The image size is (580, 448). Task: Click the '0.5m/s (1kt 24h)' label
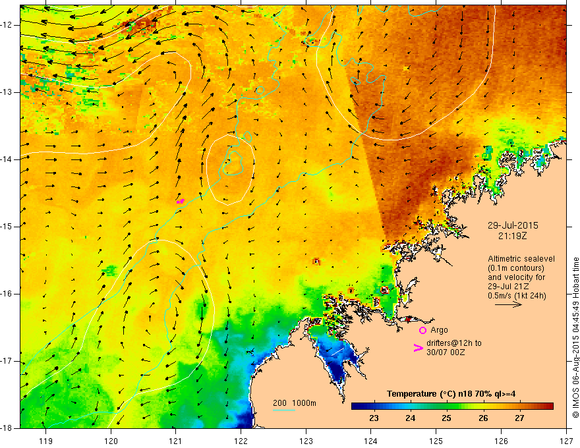pos(517,296)
